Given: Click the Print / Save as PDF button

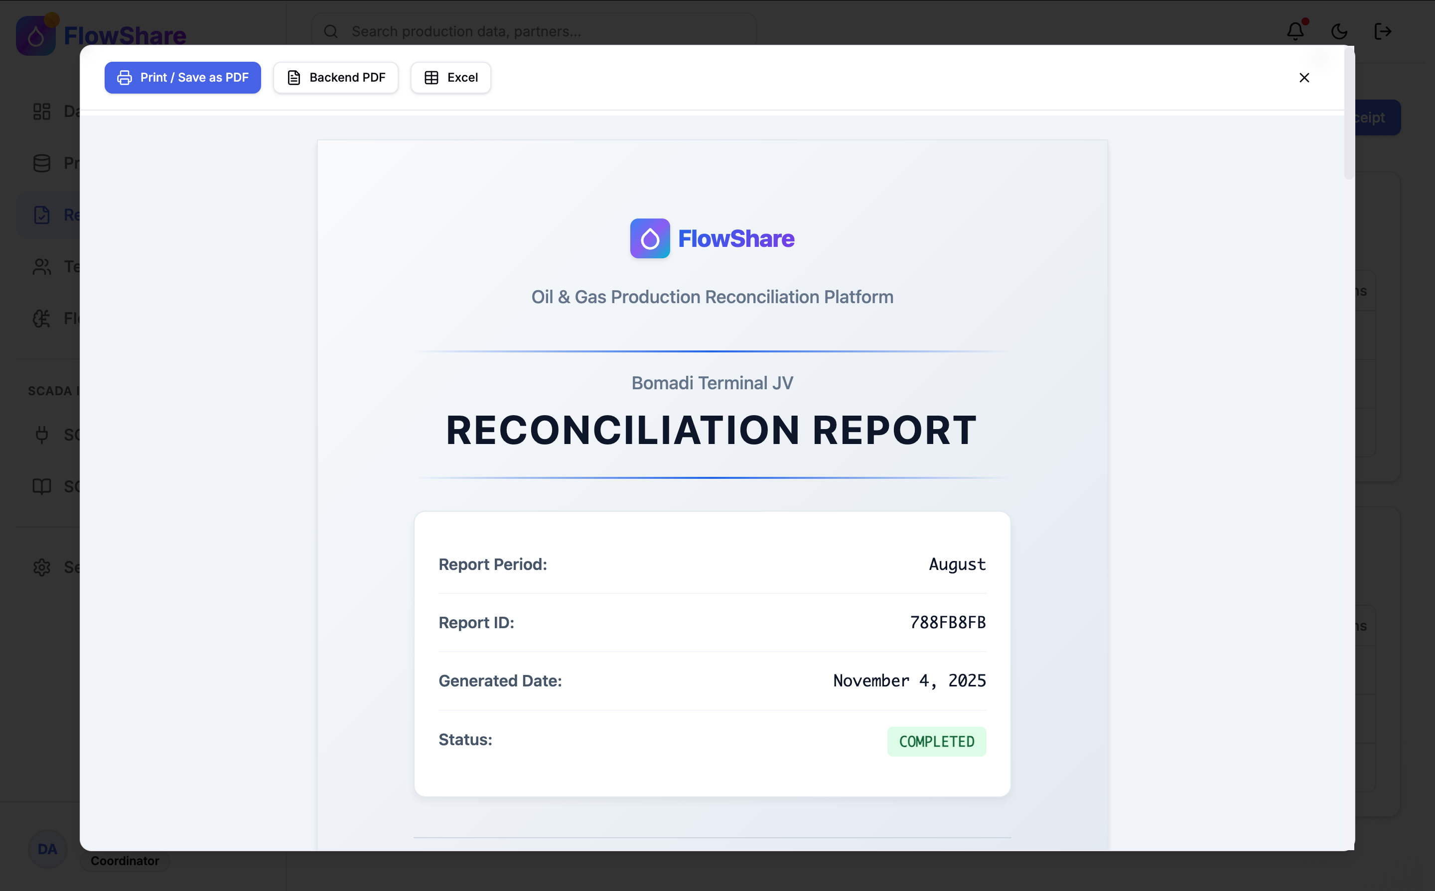Looking at the screenshot, I should (182, 77).
